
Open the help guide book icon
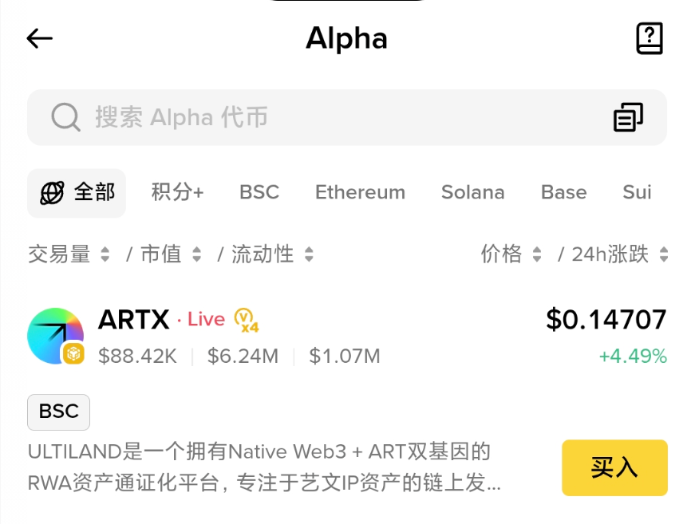[x=649, y=38]
